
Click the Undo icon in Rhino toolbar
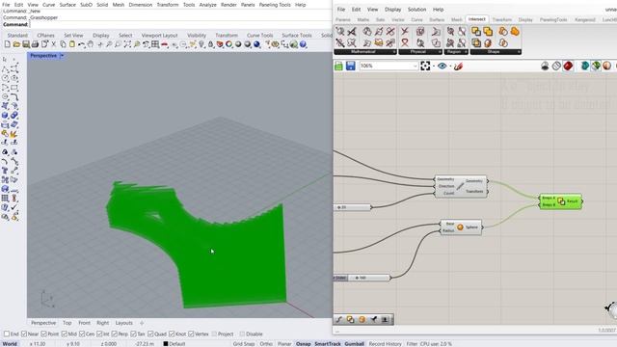81,44
